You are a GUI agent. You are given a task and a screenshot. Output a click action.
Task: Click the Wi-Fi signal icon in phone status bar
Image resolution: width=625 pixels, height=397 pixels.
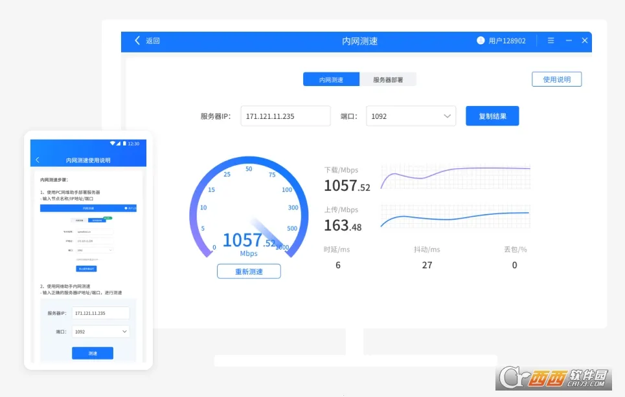[x=113, y=143]
